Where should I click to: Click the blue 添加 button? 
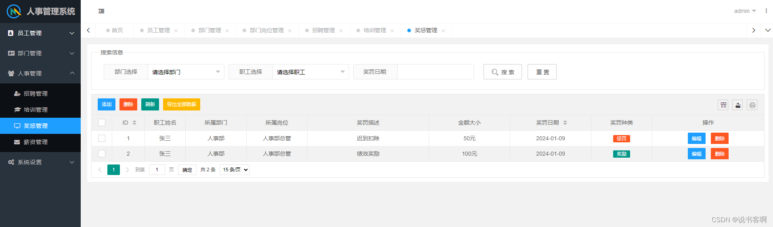(x=107, y=104)
